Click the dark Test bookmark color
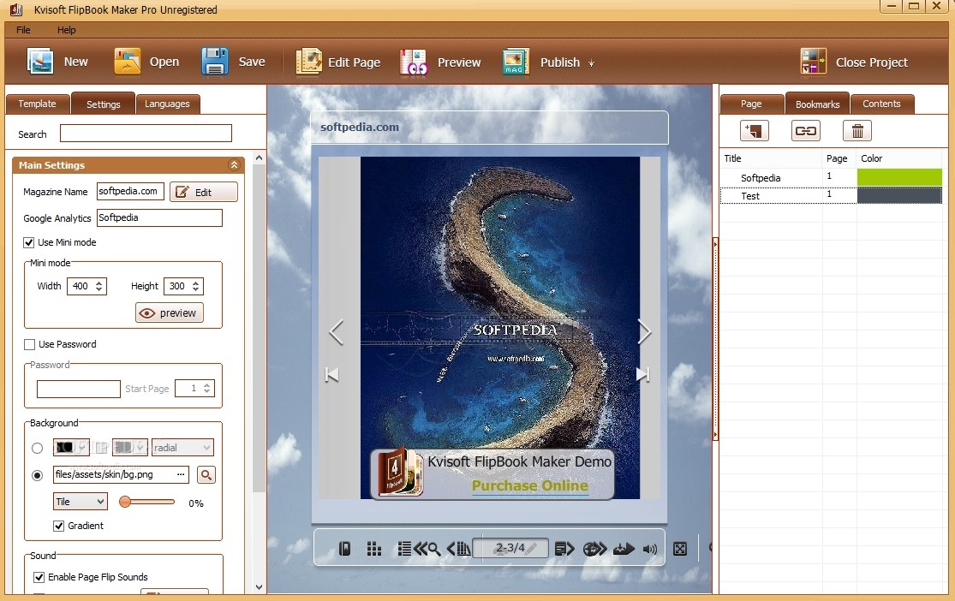955x601 pixels. pos(899,195)
